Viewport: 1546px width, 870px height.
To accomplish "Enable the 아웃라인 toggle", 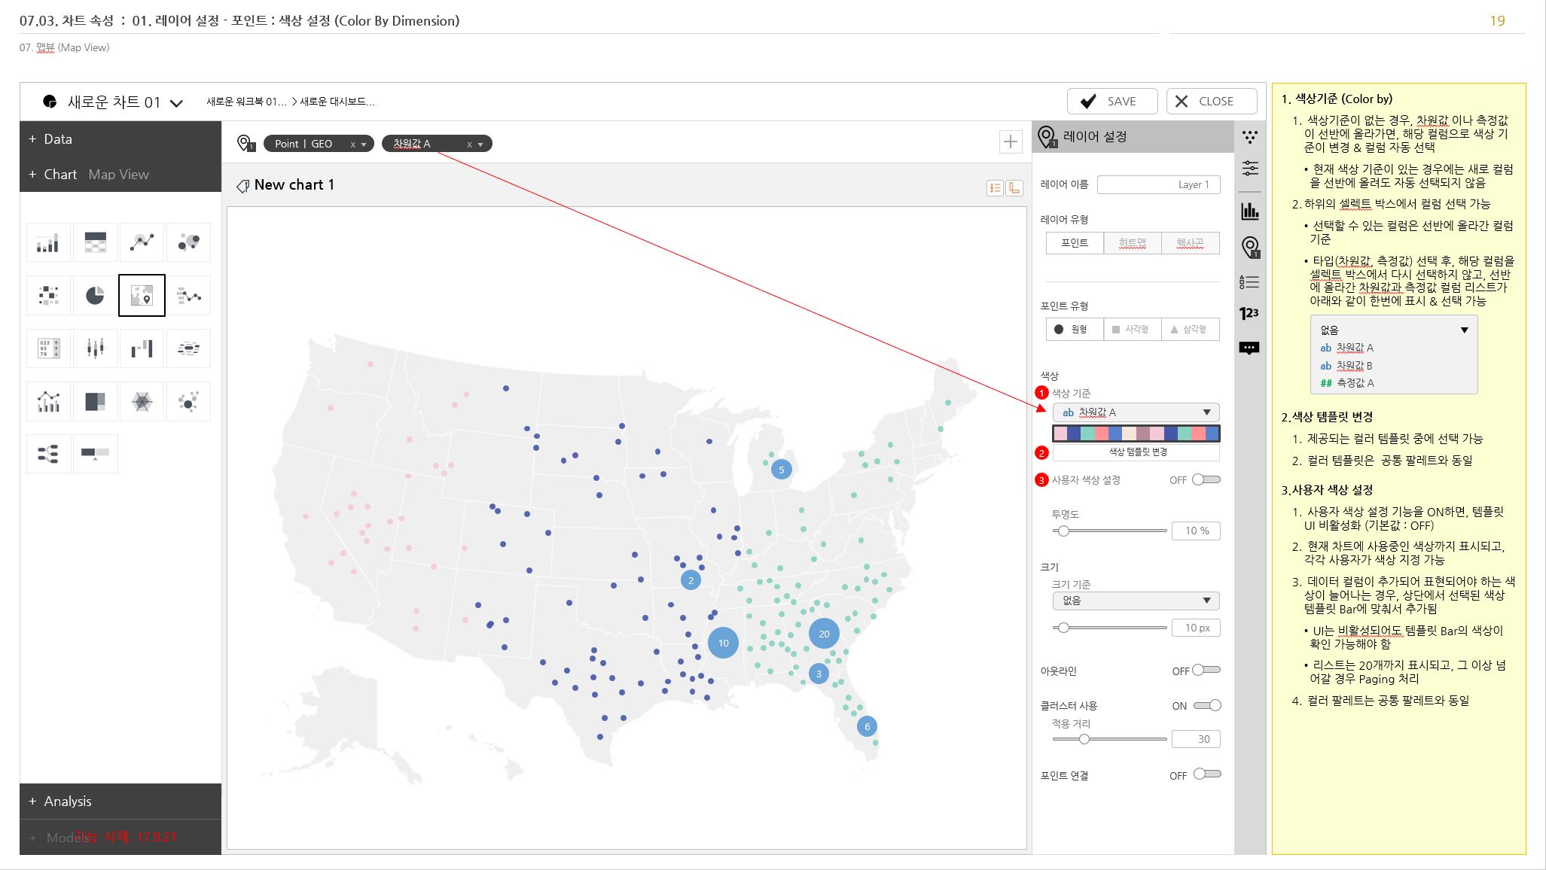I will pos(1206,670).
